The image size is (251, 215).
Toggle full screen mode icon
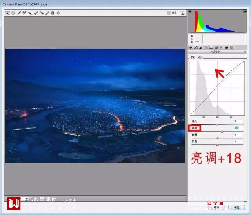pyautogui.click(x=183, y=13)
